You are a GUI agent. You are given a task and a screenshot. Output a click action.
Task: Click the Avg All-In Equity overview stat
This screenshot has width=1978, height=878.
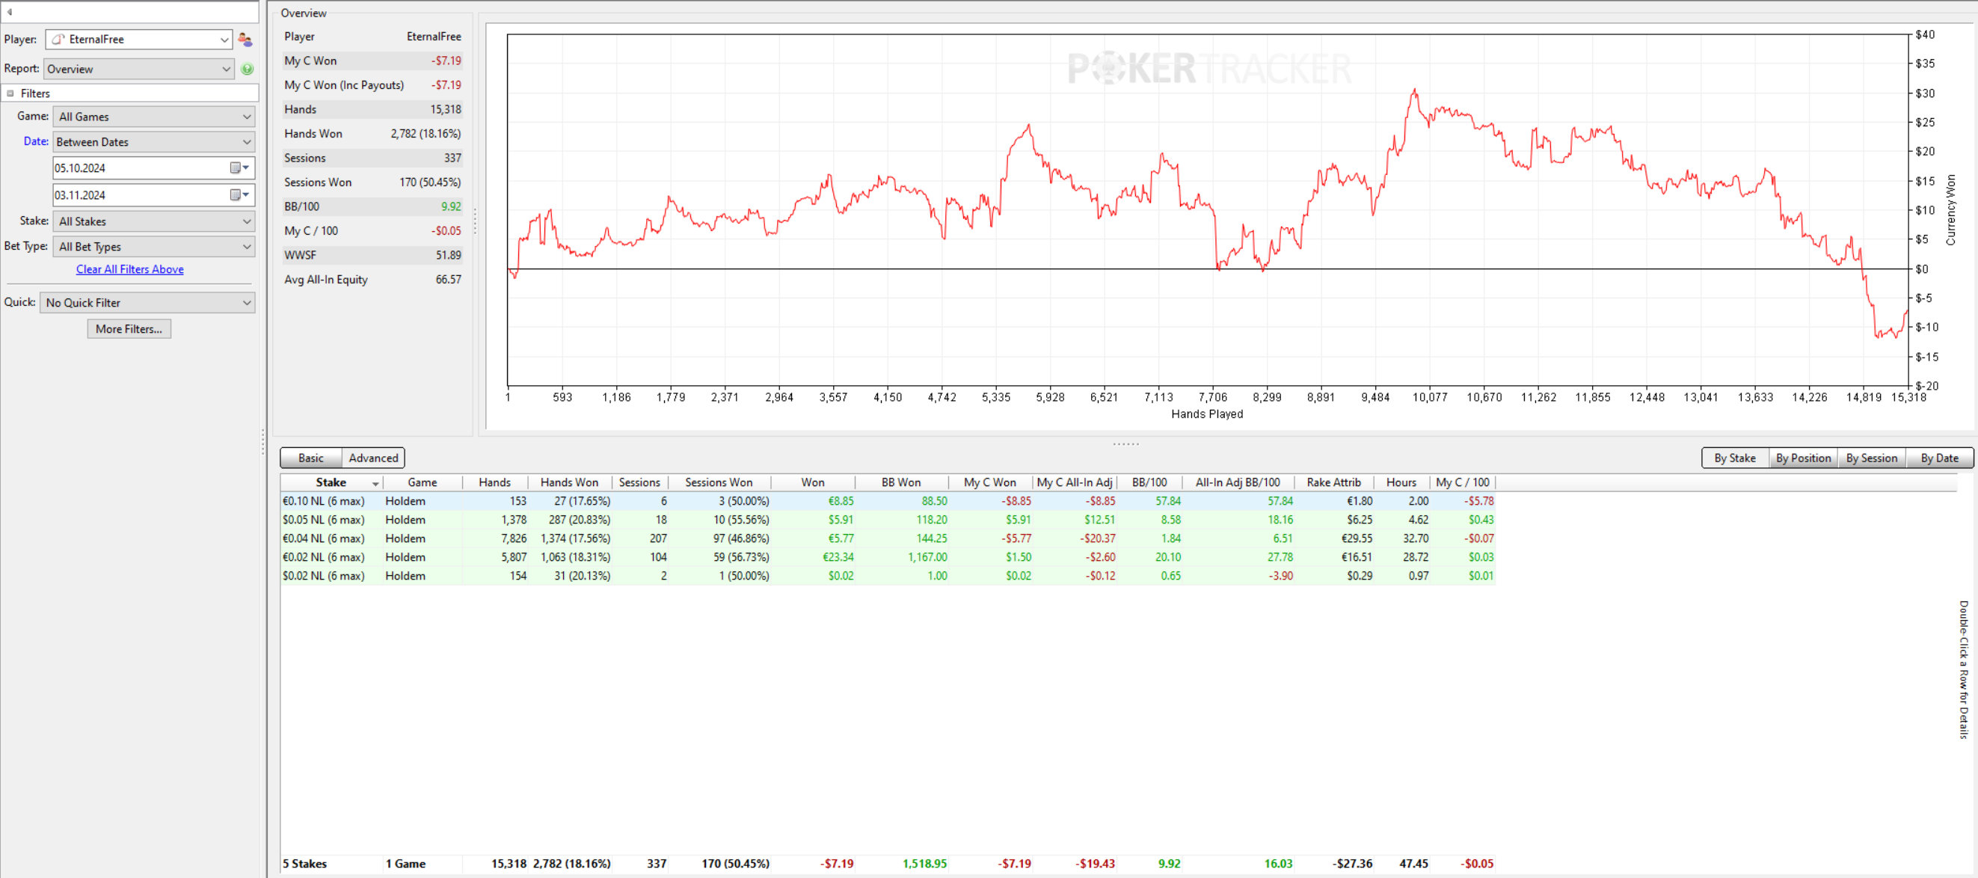point(372,280)
